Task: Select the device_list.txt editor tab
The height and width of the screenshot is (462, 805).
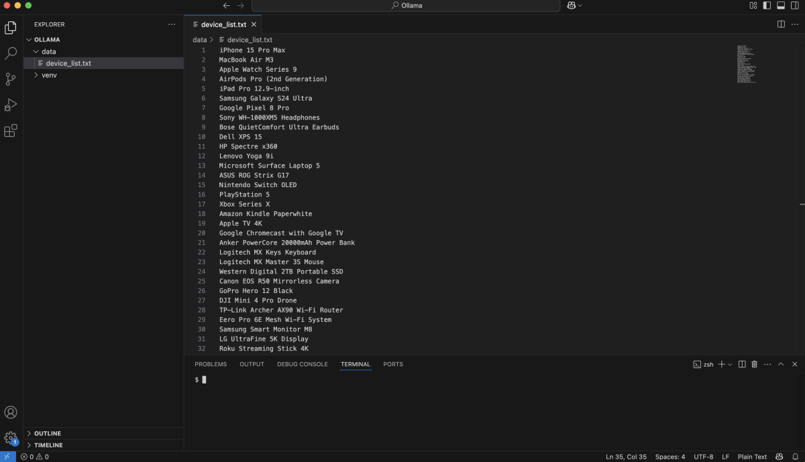Action: [223, 25]
